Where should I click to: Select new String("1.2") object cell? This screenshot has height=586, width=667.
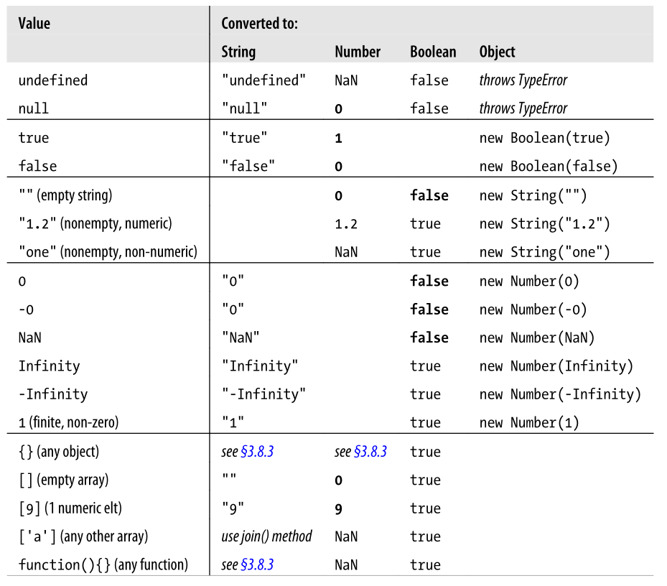coord(544,224)
